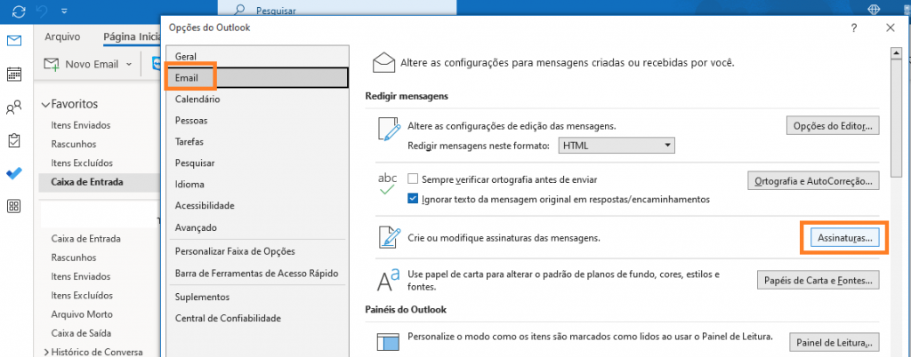Viewport: 911px width, 357px height.
Task: Open To Do checkmark icon in sidebar
Action: [14, 173]
